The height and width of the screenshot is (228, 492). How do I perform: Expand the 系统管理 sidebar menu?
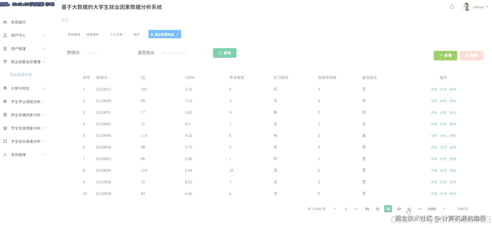coord(24,155)
